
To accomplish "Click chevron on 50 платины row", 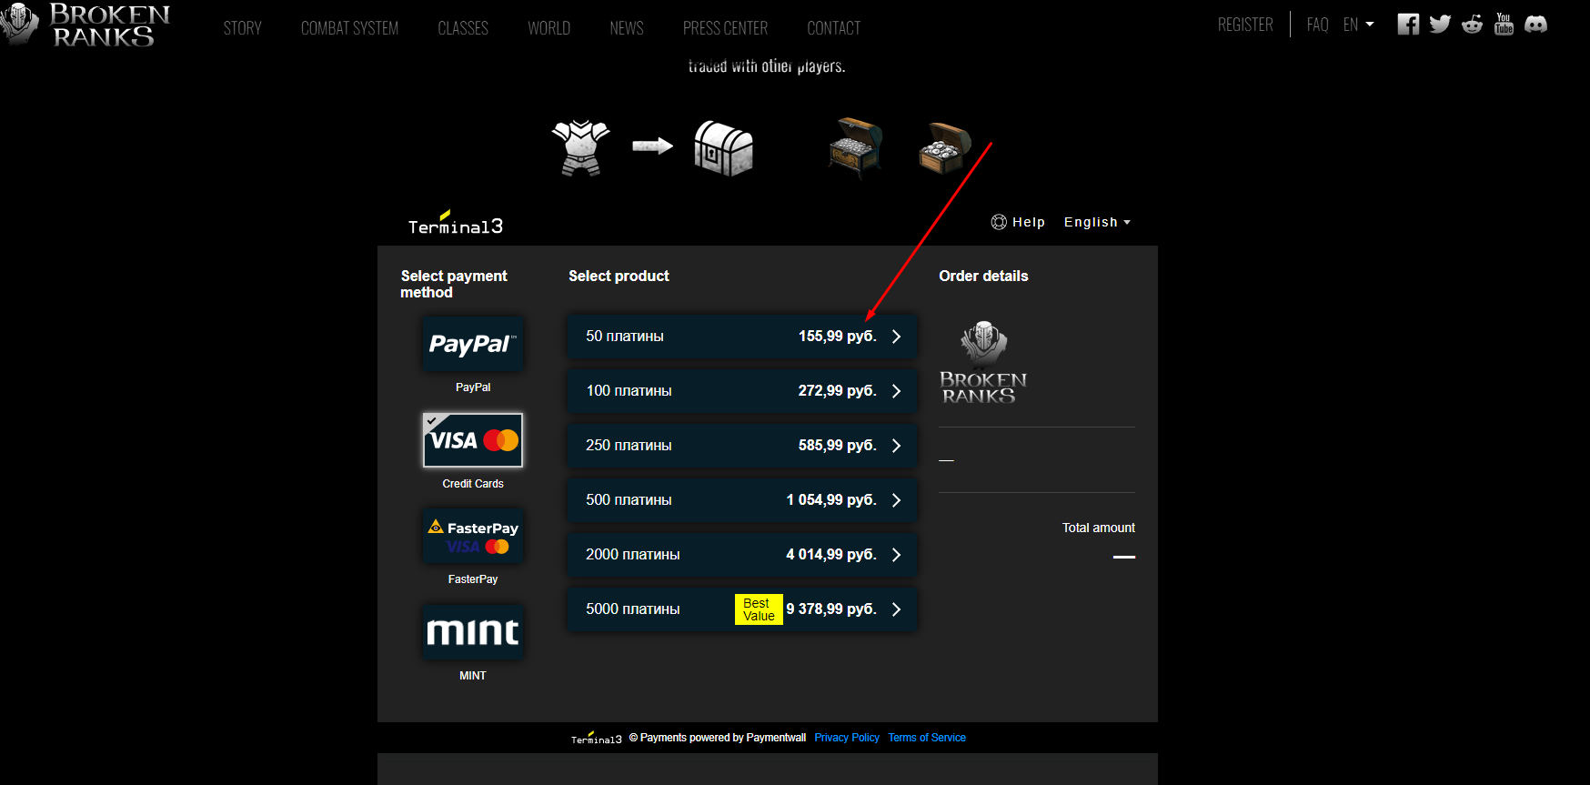I will tap(896, 337).
